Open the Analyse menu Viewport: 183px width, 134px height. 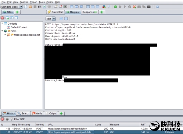(24, 2)
